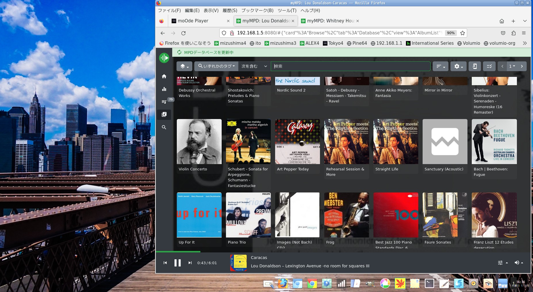Open the sort order dropdown in the toolbar

(440, 66)
